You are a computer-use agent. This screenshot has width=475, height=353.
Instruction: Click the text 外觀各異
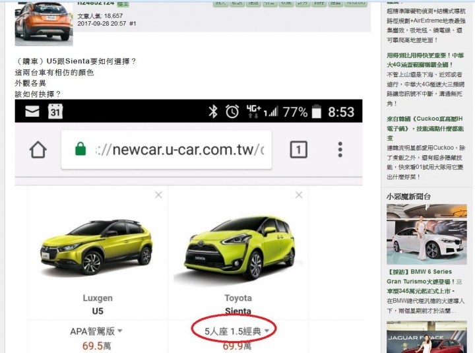[x=30, y=83]
